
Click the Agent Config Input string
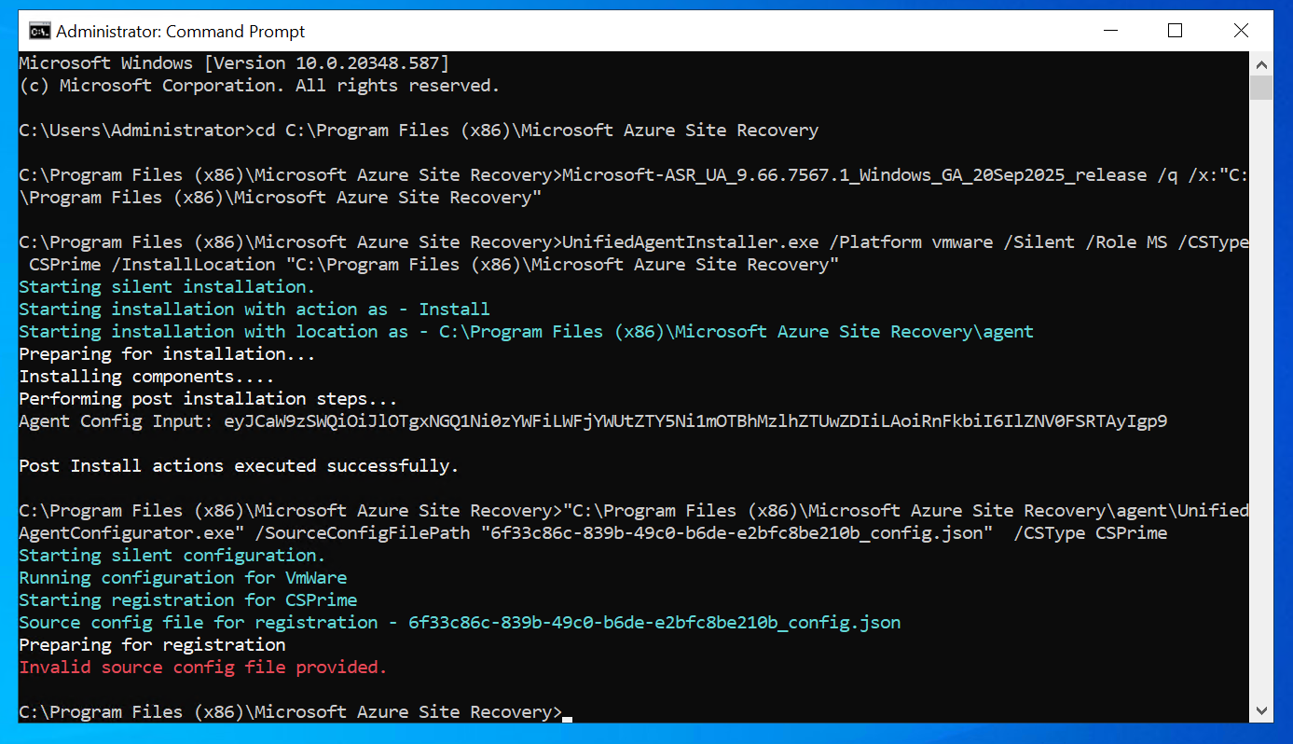pos(593,420)
